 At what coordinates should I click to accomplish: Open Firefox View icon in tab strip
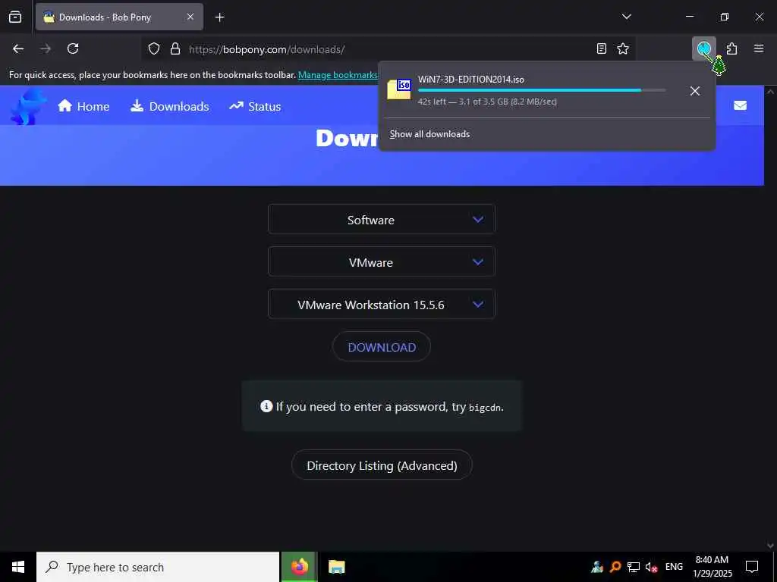coord(15,17)
